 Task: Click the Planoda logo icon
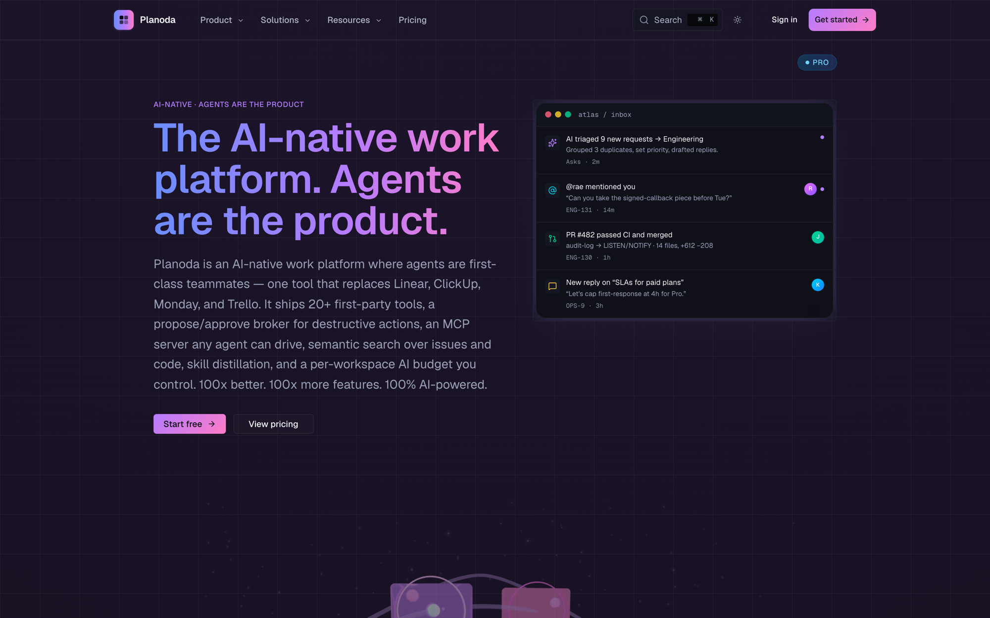tap(124, 20)
